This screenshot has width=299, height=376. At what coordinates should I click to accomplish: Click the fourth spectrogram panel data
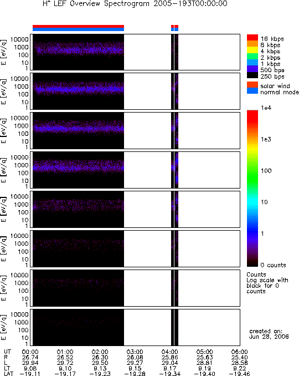pos(78,170)
